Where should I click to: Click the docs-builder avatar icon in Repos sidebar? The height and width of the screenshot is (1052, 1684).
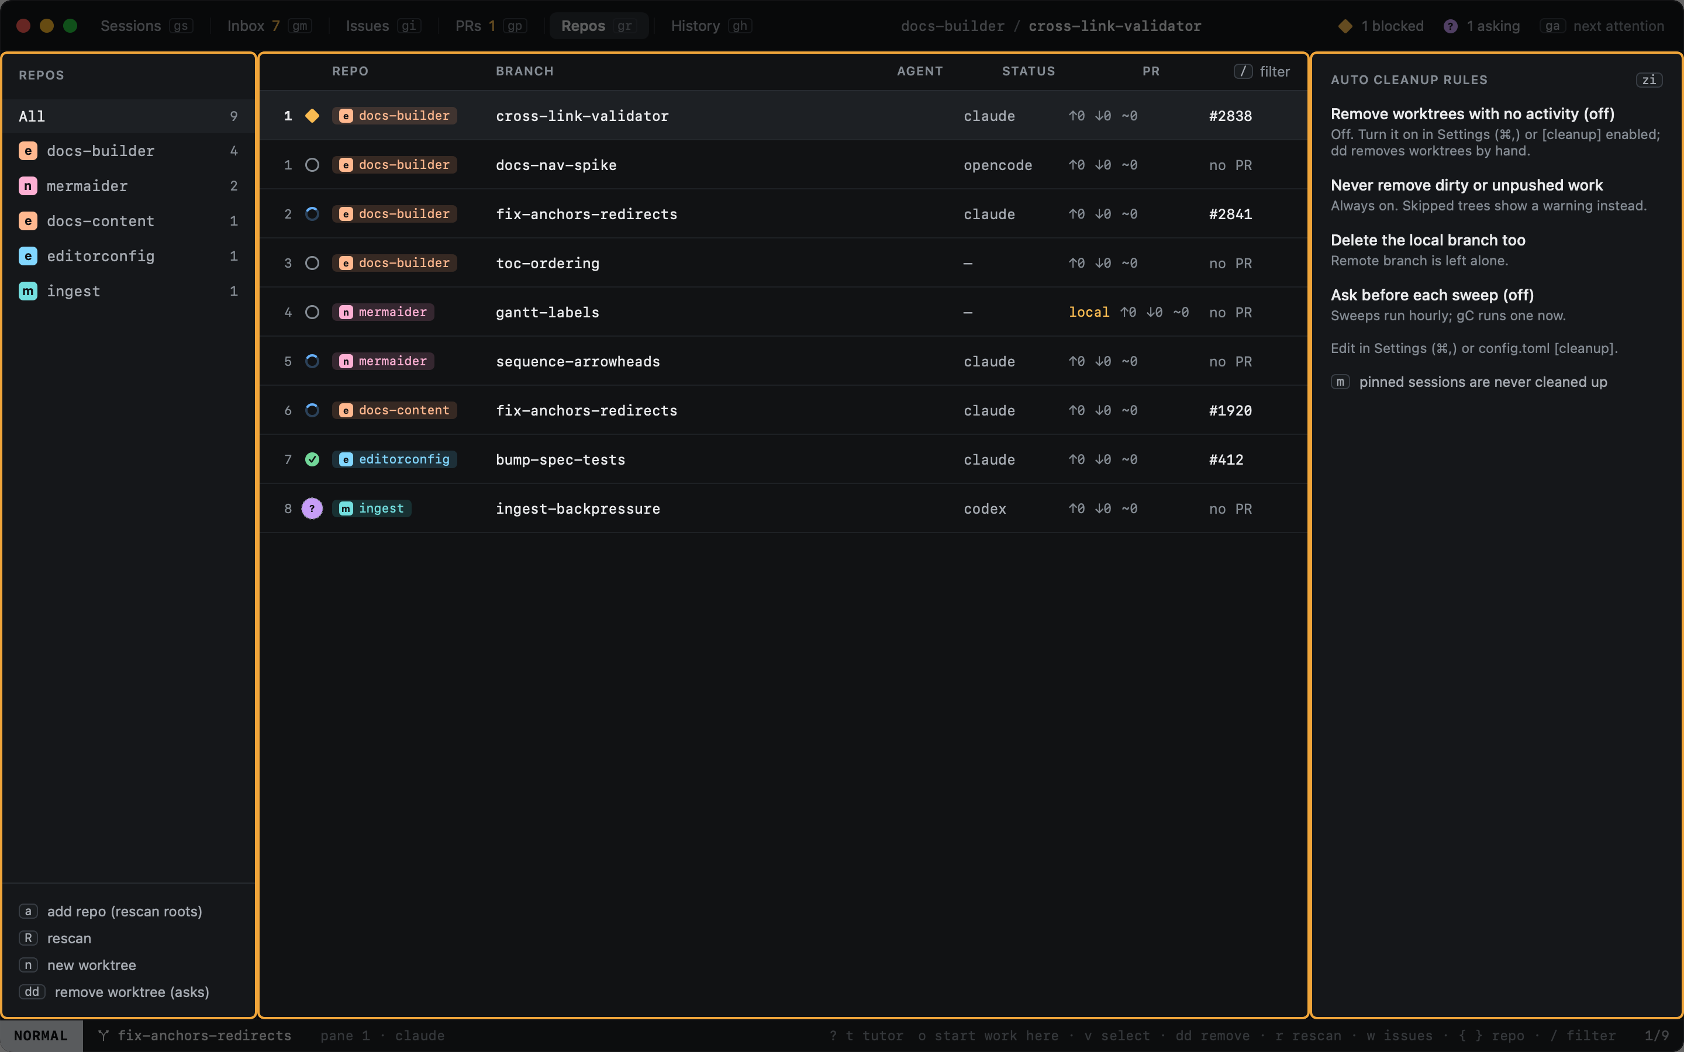pos(28,151)
